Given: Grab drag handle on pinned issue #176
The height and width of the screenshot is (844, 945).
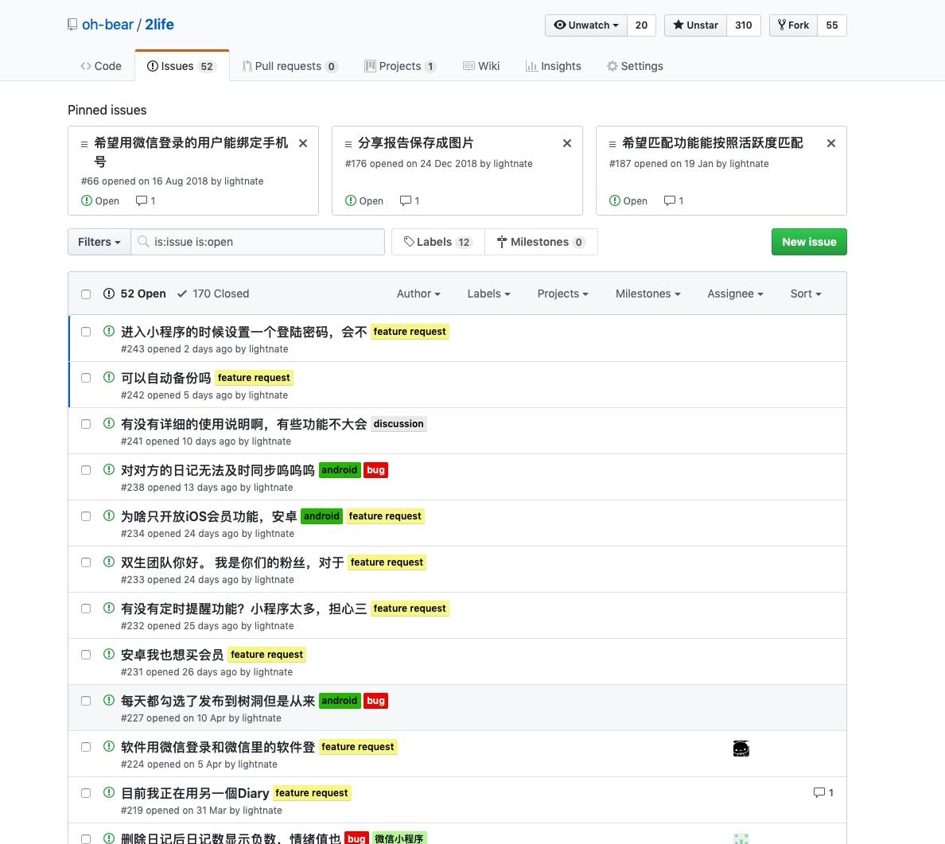Looking at the screenshot, I should click(x=348, y=144).
